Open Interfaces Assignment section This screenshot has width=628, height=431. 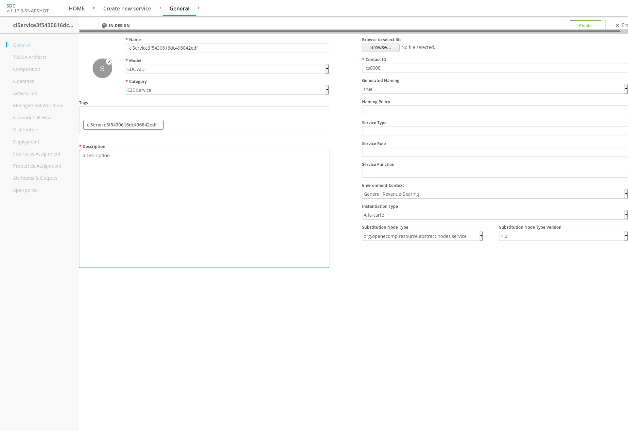(37, 154)
